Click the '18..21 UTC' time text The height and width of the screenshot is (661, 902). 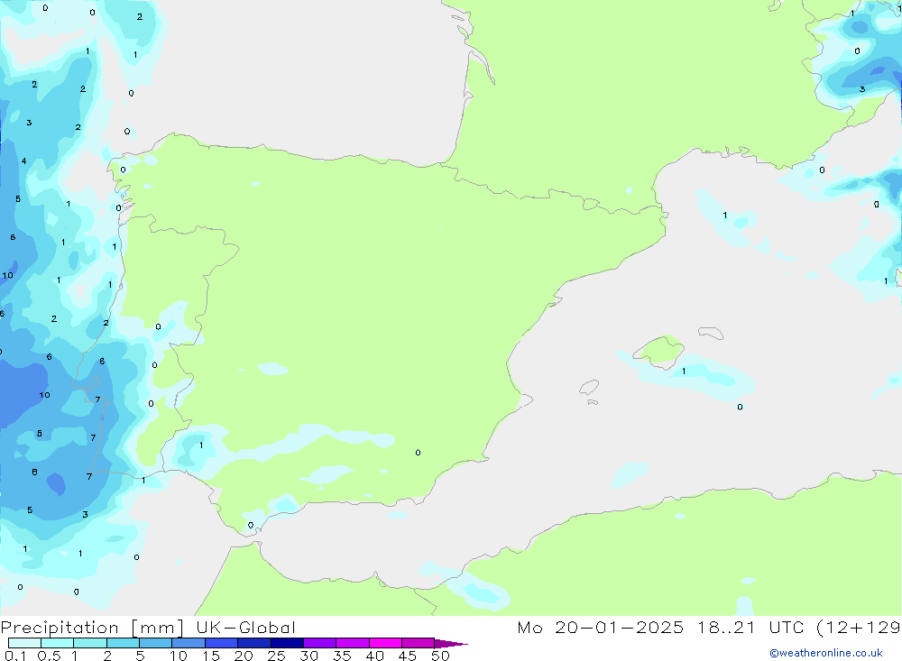coord(750,628)
